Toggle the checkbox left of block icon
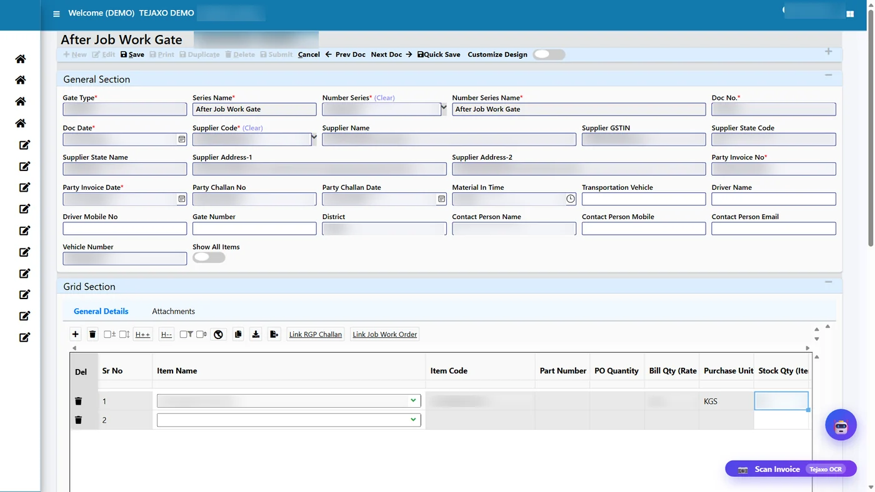Screen dimensions: 875x492 (201, 334)
